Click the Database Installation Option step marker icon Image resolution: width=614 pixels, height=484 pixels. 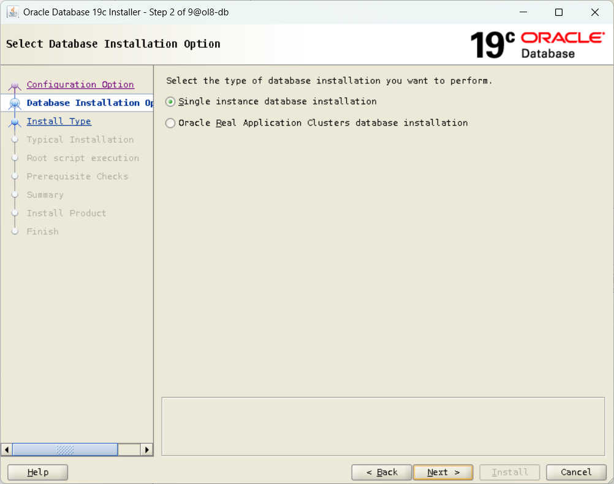(15, 104)
